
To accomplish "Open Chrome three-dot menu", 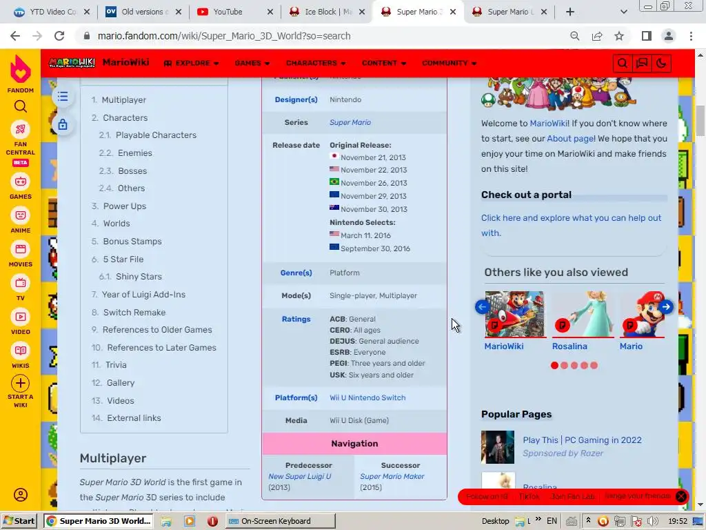I will (x=691, y=36).
